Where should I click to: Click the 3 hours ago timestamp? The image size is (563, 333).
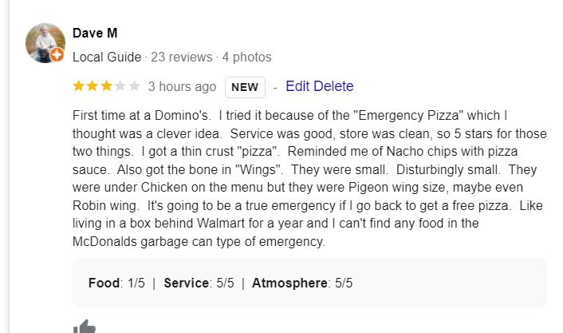182,87
